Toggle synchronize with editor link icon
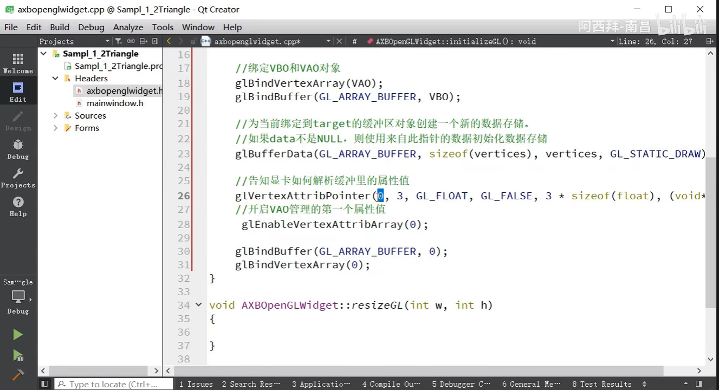The height and width of the screenshot is (390, 719). 131,41
